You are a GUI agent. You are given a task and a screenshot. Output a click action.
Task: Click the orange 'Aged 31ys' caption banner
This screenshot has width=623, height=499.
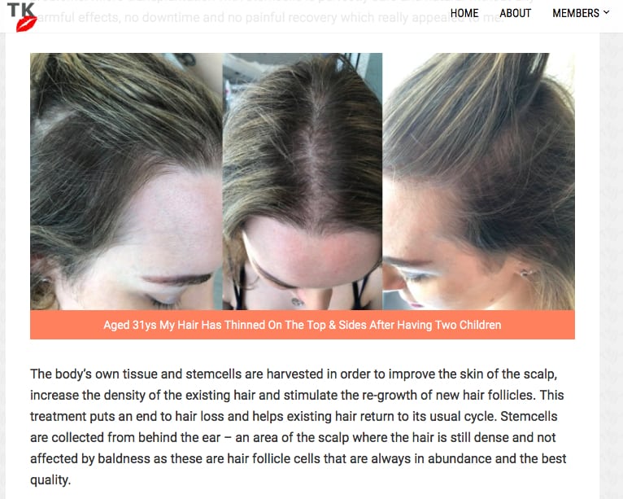click(303, 325)
